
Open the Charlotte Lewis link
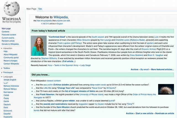tap(122, 40)
